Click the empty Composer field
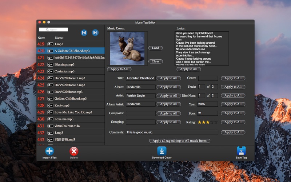The image size is (291, 182). coord(140,113)
